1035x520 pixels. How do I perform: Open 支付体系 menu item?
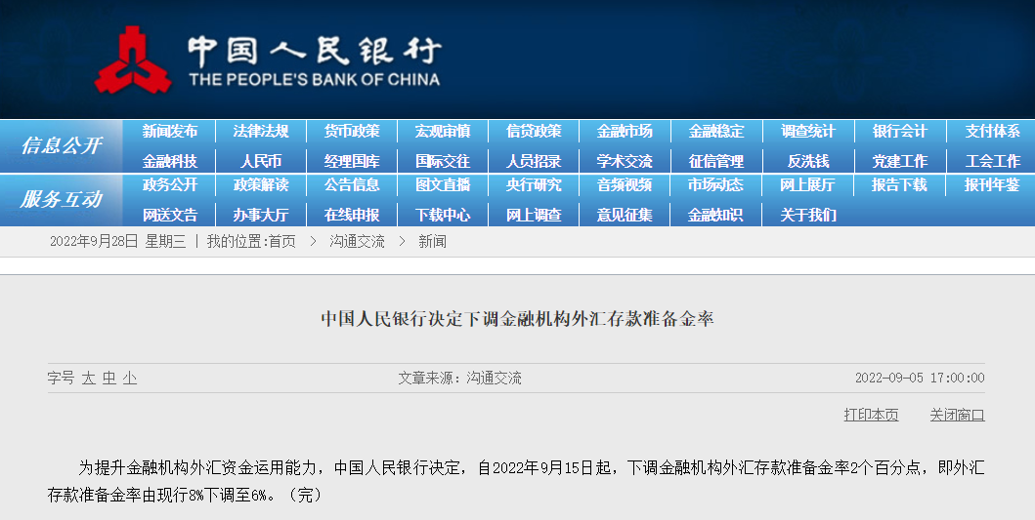(992, 131)
